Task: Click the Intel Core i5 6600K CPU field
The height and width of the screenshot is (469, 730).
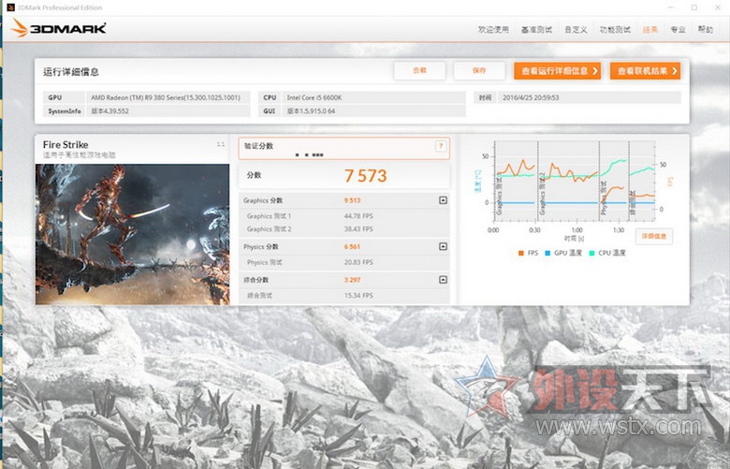Action: click(373, 97)
